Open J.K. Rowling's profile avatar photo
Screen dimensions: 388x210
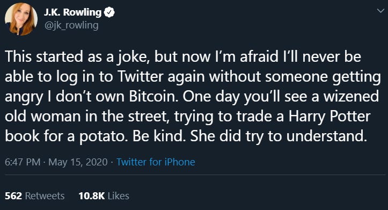pyautogui.click(x=21, y=19)
